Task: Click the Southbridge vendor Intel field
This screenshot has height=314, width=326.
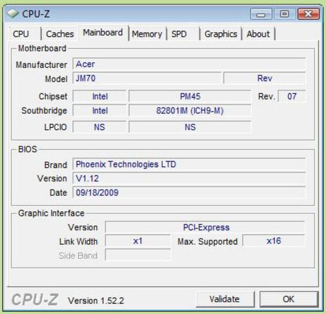Action: point(99,110)
